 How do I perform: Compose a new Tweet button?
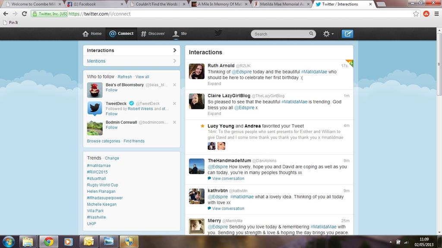(x=347, y=34)
